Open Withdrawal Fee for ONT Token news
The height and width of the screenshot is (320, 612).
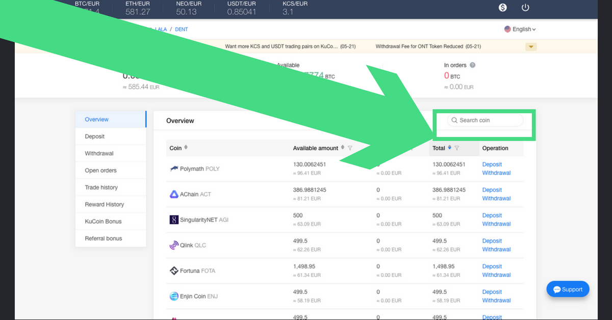(x=428, y=46)
